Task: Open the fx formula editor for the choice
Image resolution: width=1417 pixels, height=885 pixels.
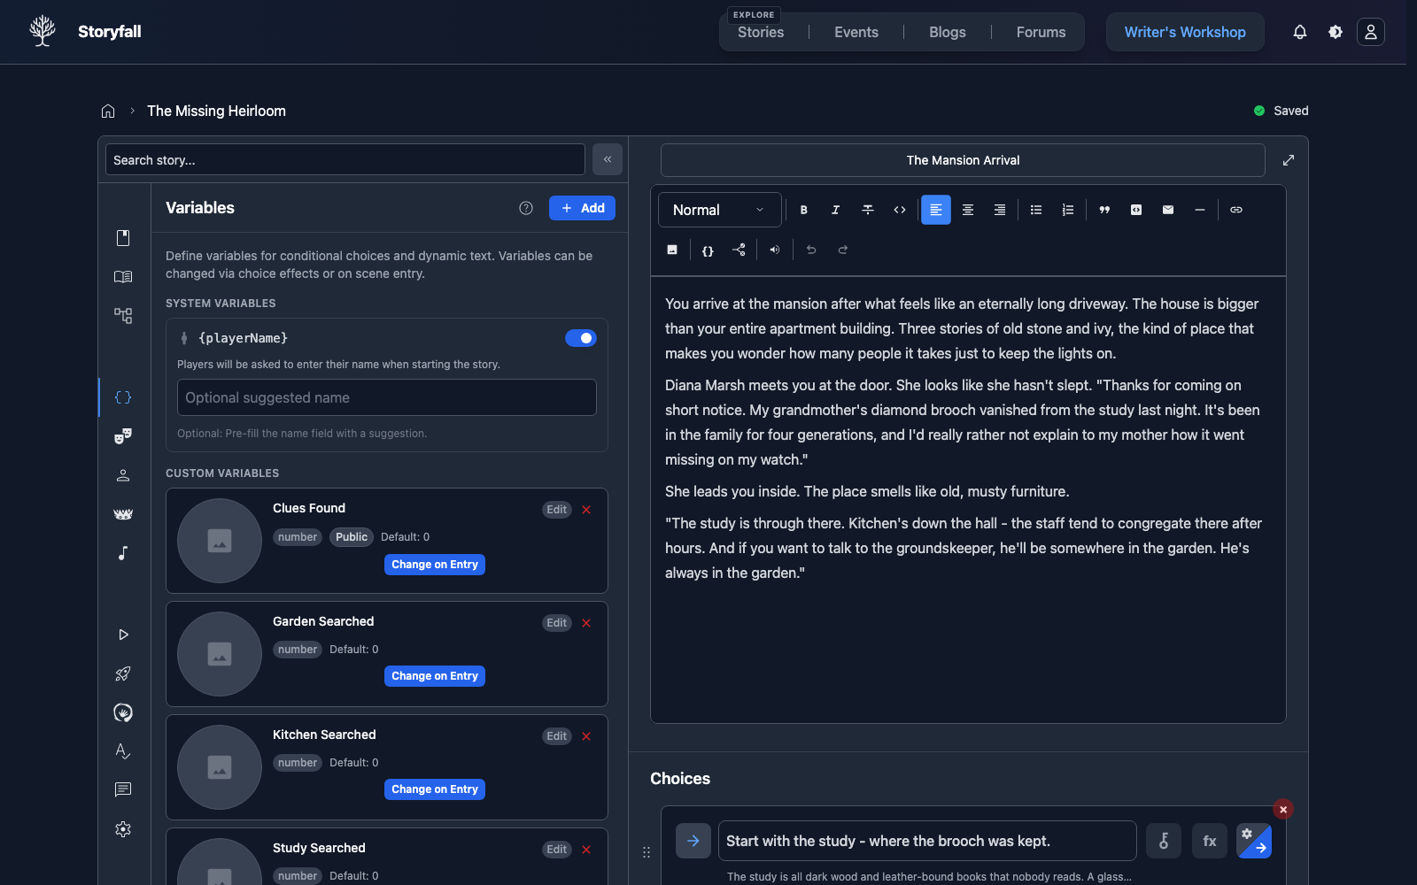Action: (1209, 841)
